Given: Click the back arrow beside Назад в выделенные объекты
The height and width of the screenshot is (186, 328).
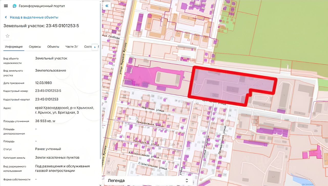Looking at the screenshot, I should click(x=6, y=17).
